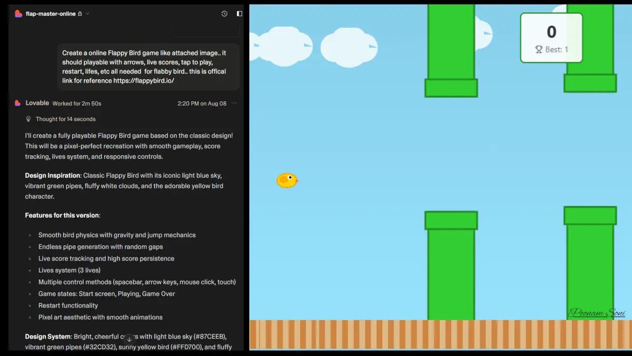
Task: Toggle the side panel layout icon
Action: click(240, 14)
